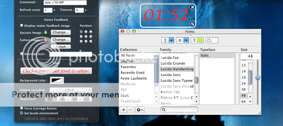Viewport: 283px width, 126px height.
Task: Set alignment to justified
Action: coord(86,99)
